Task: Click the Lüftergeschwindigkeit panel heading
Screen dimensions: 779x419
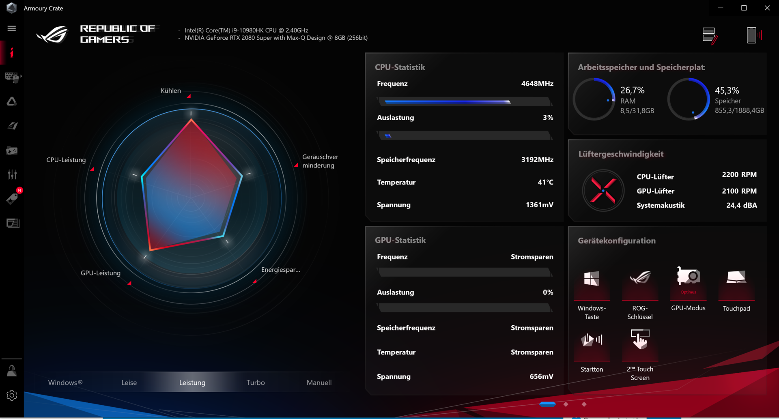Action: click(621, 154)
